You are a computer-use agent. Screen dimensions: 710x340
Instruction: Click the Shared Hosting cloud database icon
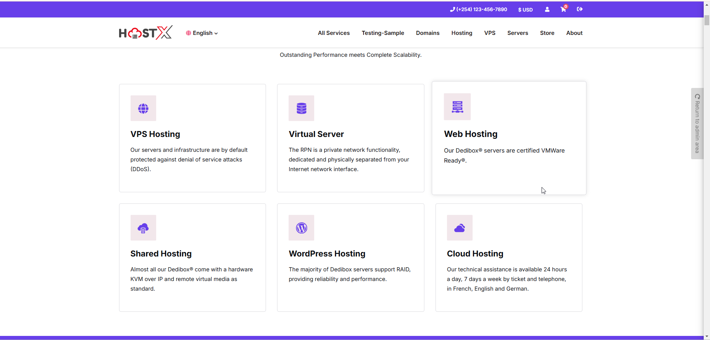(143, 228)
